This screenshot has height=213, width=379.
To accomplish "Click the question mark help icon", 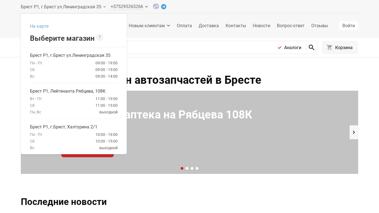I will [x=100, y=37].
